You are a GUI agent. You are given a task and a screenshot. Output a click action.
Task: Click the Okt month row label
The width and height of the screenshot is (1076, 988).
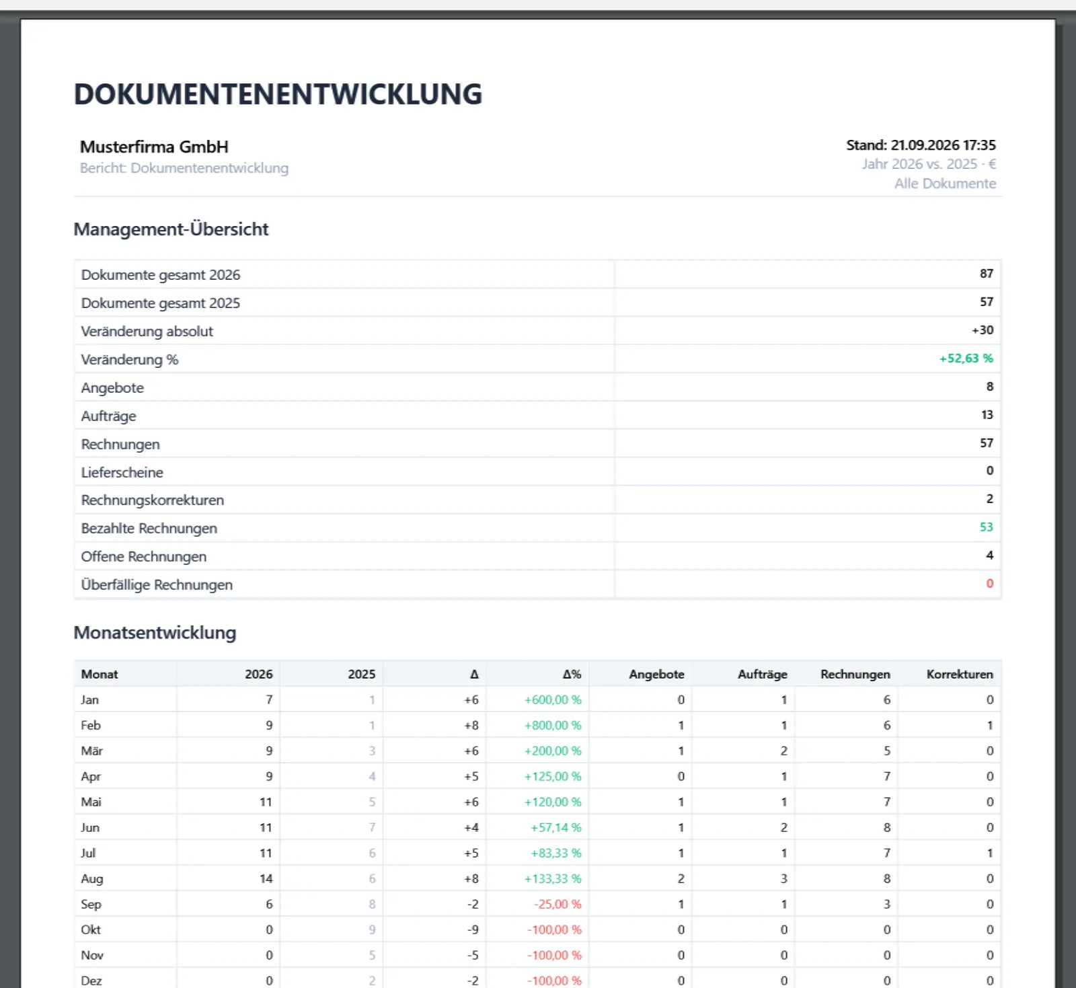pos(91,929)
